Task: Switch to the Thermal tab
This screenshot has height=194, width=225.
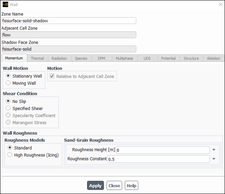Action: pos(37,58)
